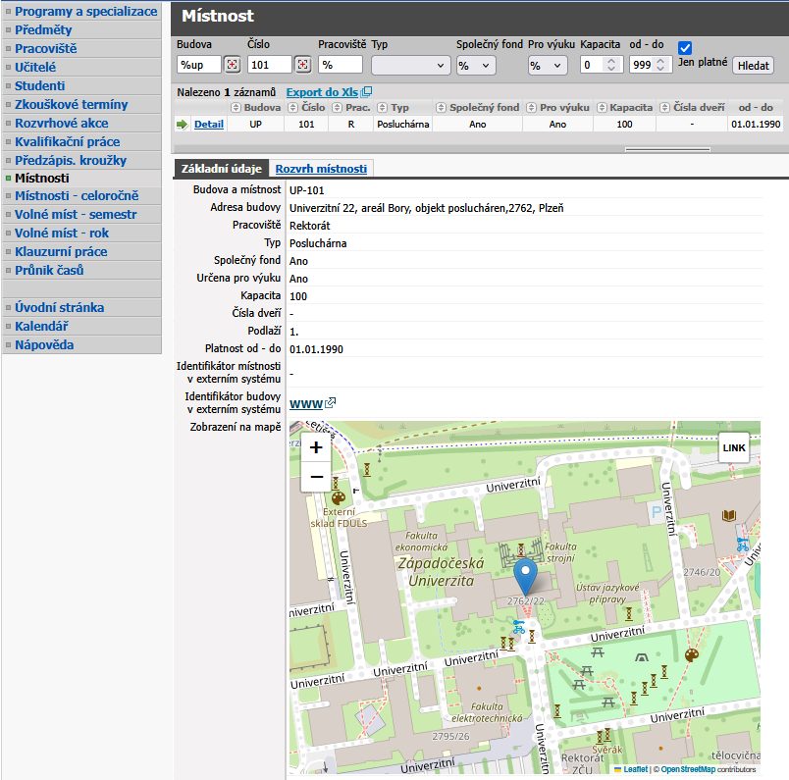Image resolution: width=789 pixels, height=780 pixels.
Task: Switch to Rozvrh místnosti tab
Action: [x=321, y=169]
